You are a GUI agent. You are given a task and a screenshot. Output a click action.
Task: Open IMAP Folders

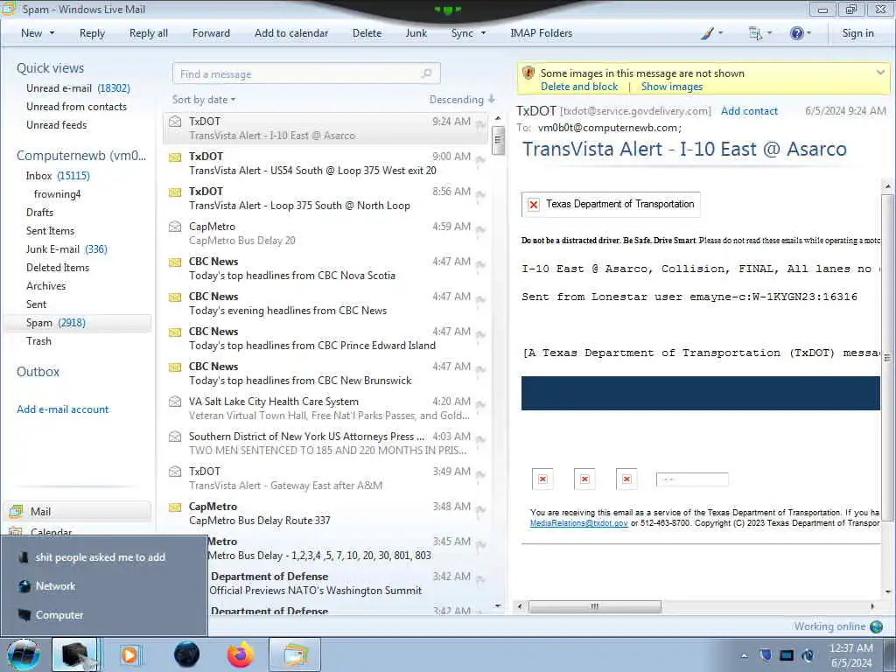pyautogui.click(x=541, y=33)
